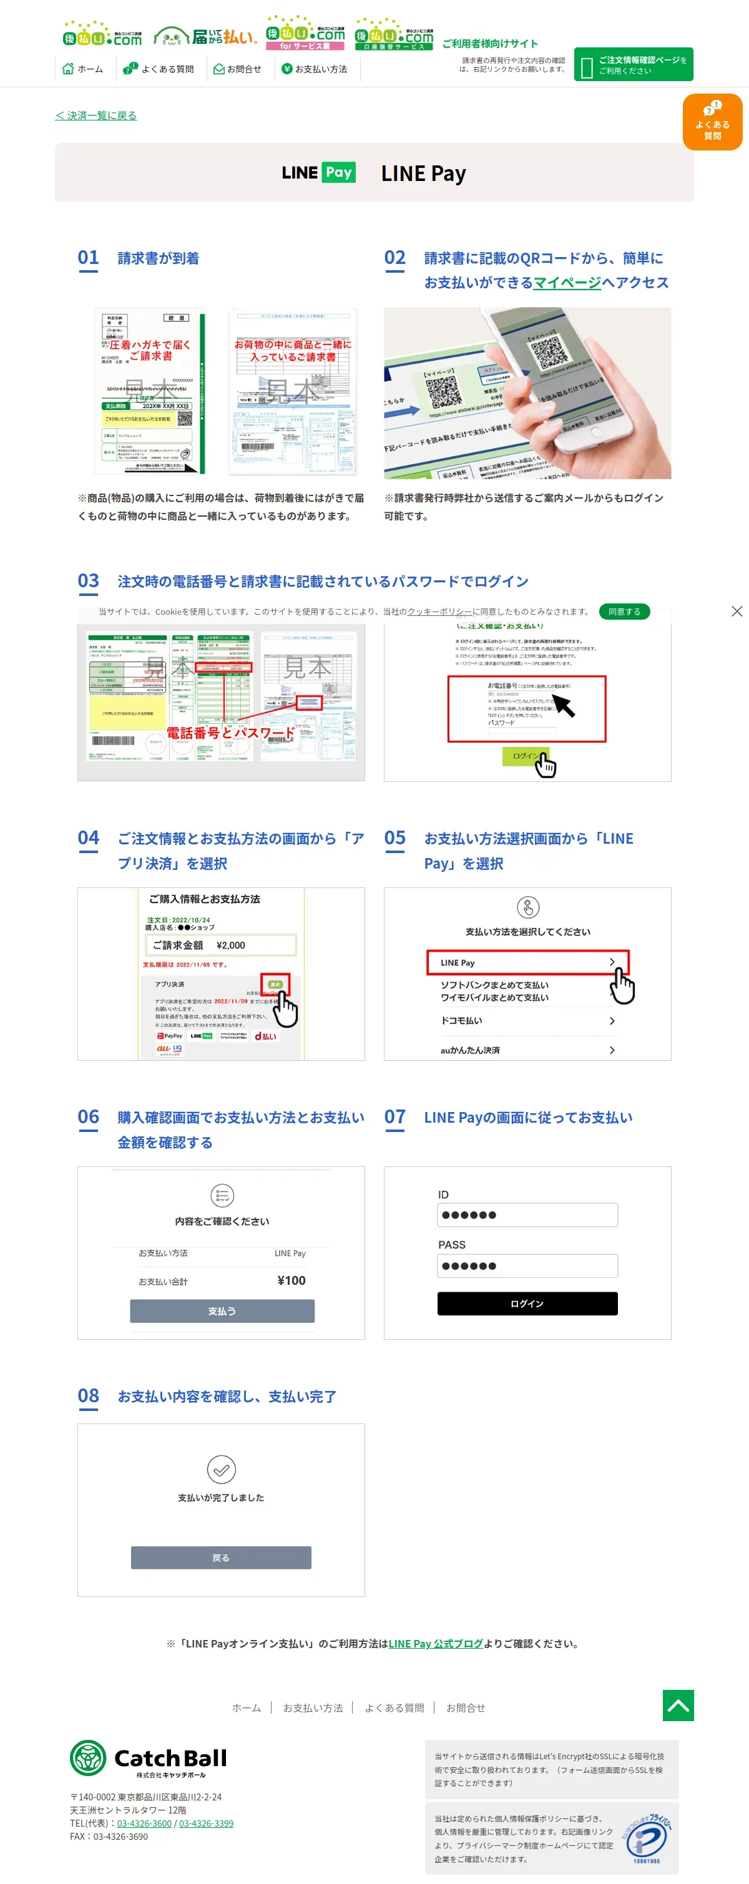749x1884 pixels.
Task: Click the checklist icon above 内容をご確認ください
Action: coord(222,1195)
